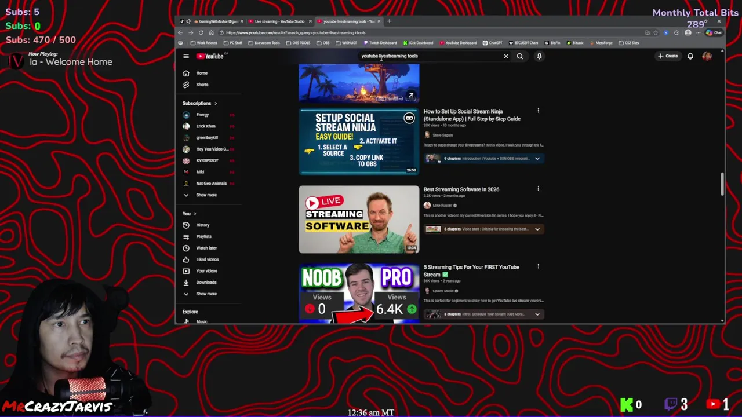Viewport: 742px width, 417px height.
Task: Click the search magnifier button
Action: point(520,56)
